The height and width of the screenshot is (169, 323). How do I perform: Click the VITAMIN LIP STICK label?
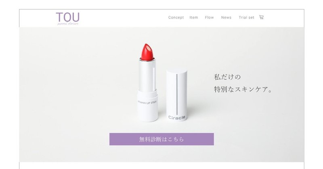[147, 102]
